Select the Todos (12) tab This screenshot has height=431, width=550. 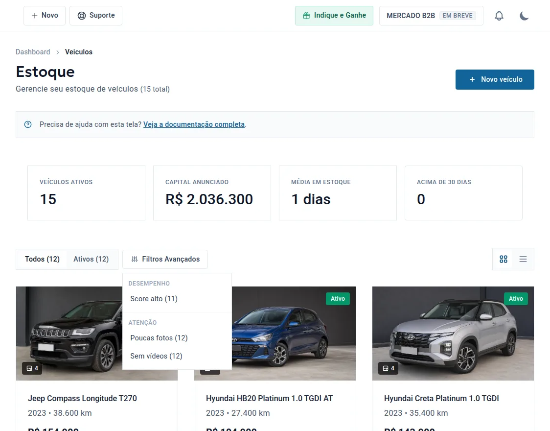tap(42, 259)
